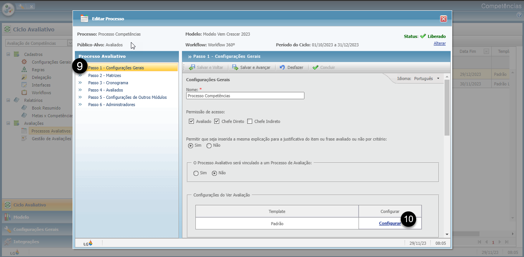Viewport: 524px width, 257px height.
Task: Open the Data Fim column filter dropdown
Action: [x=486, y=51]
